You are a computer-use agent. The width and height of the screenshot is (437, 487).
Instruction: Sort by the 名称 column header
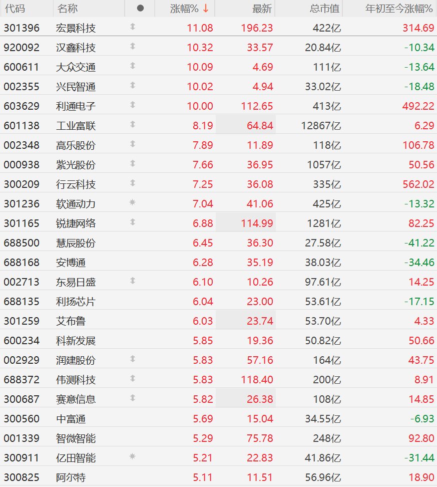[68, 9]
